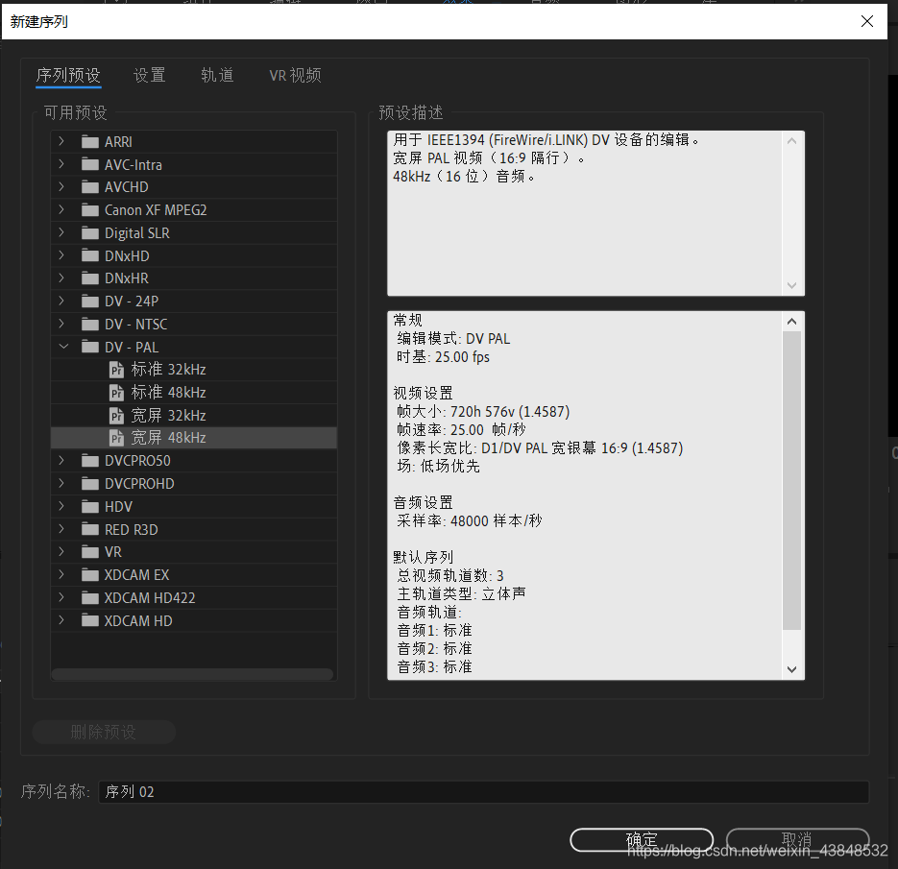Image resolution: width=898 pixels, height=869 pixels.
Task: Click the XDCAM HD folder icon
Action: pos(90,620)
